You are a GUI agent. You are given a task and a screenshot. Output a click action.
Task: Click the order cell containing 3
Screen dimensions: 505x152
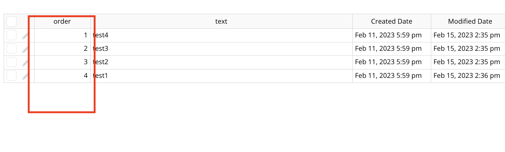pyautogui.click(x=62, y=62)
